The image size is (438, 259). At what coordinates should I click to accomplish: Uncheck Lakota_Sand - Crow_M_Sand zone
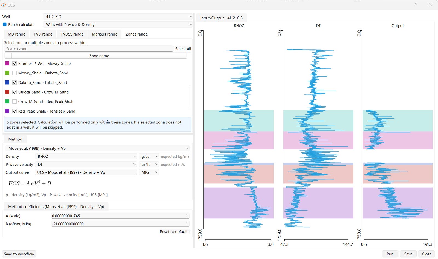click(15, 92)
